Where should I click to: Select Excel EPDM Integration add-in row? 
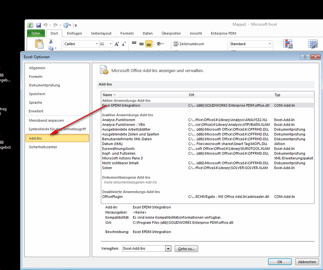[x=208, y=105]
